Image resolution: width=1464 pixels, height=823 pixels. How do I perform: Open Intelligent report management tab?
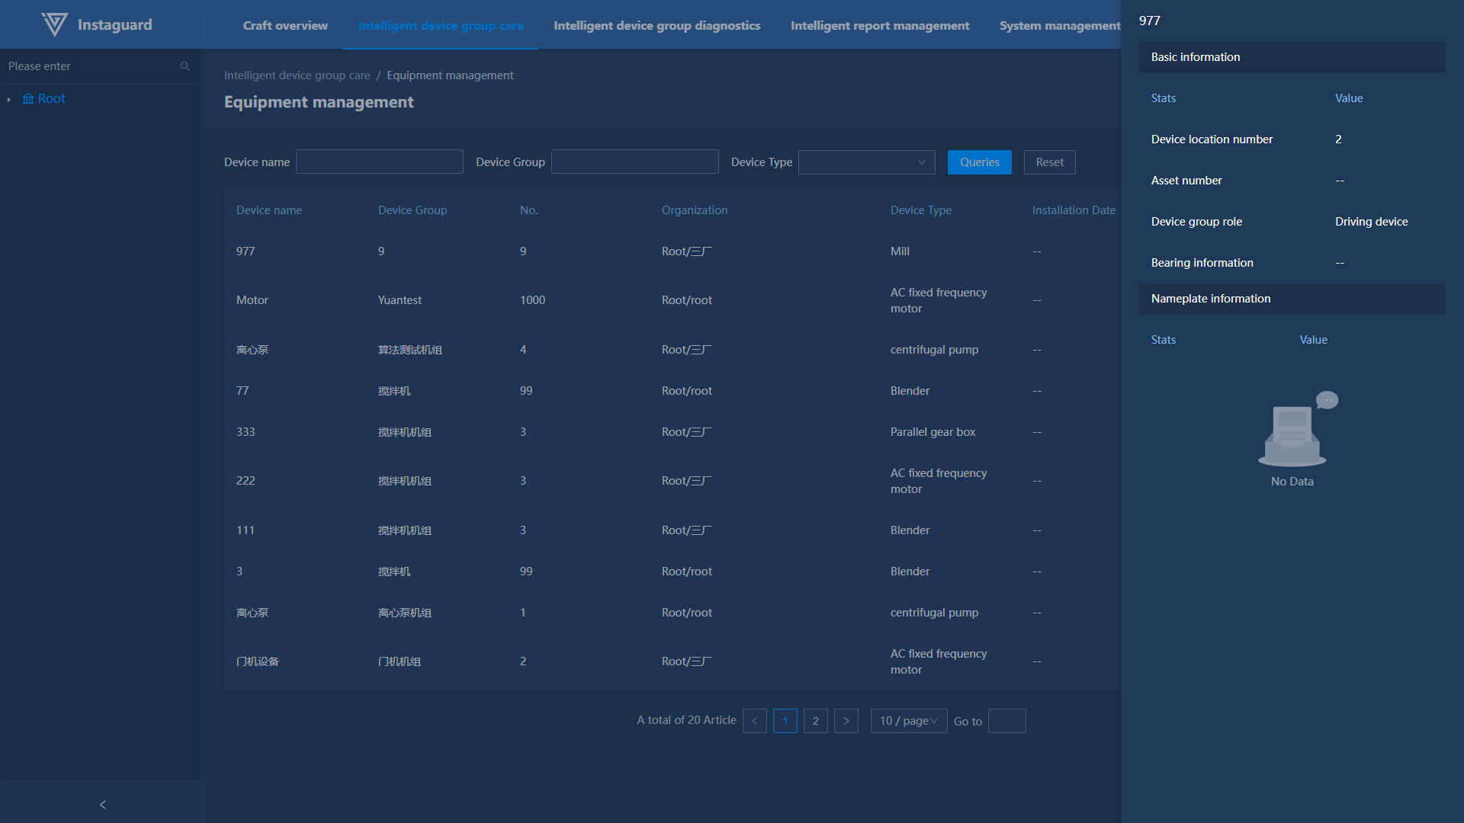880,25
